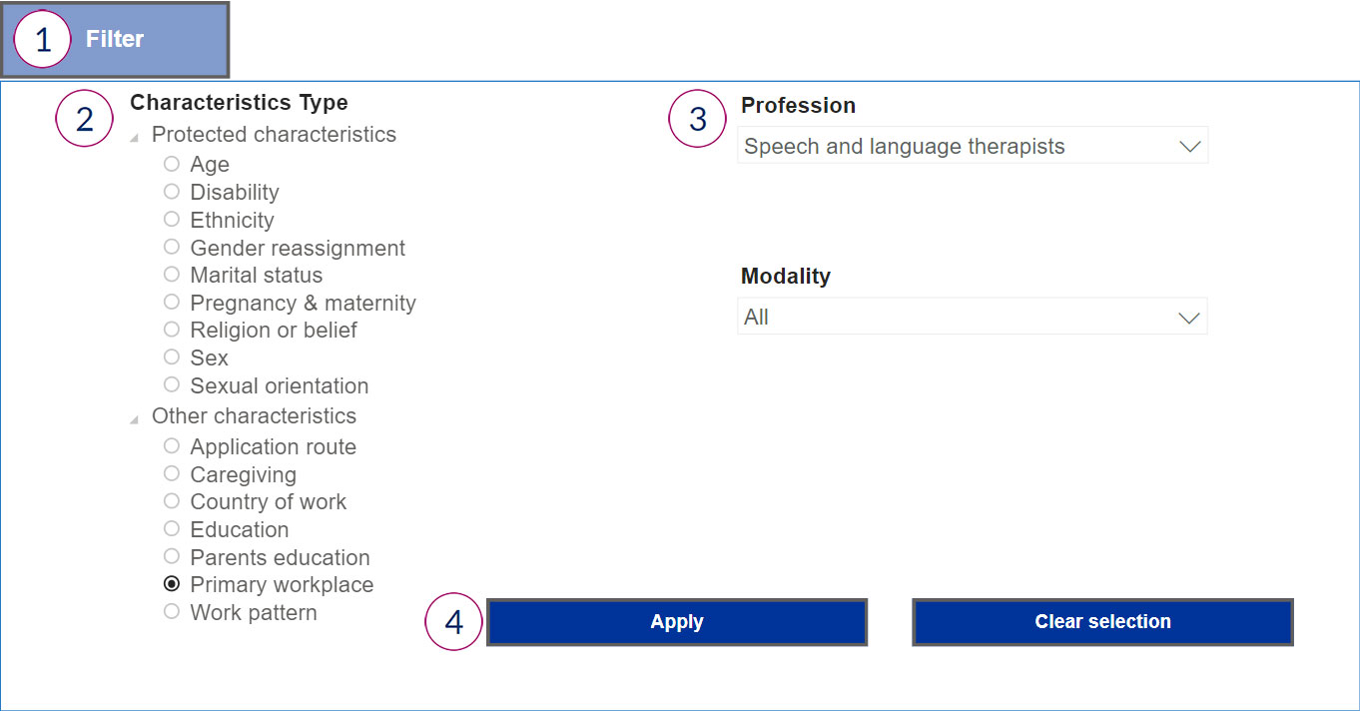Select the Age radio button
Screen dimensions: 1360x711
tap(172, 164)
